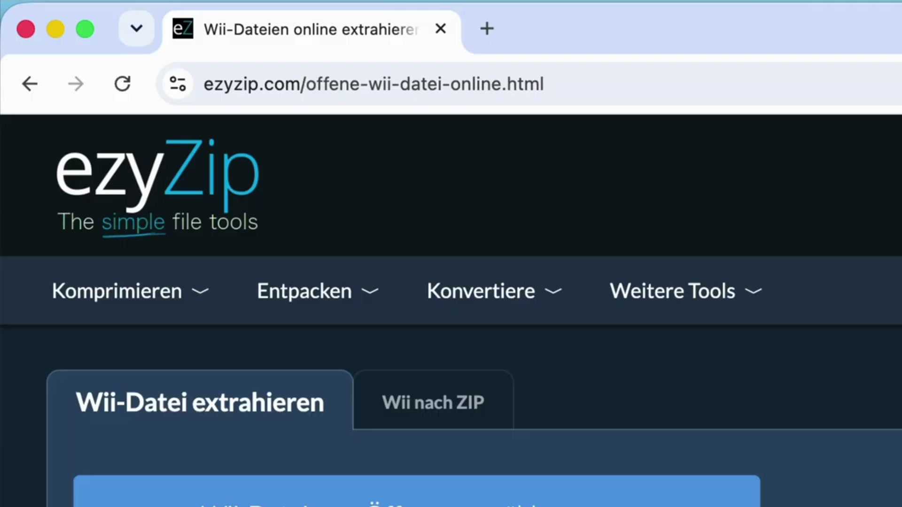This screenshot has width=902, height=507.
Task: Open site information icon in address bar
Action: pos(178,84)
